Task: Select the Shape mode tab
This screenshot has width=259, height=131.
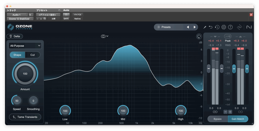Action: [x=17, y=55]
